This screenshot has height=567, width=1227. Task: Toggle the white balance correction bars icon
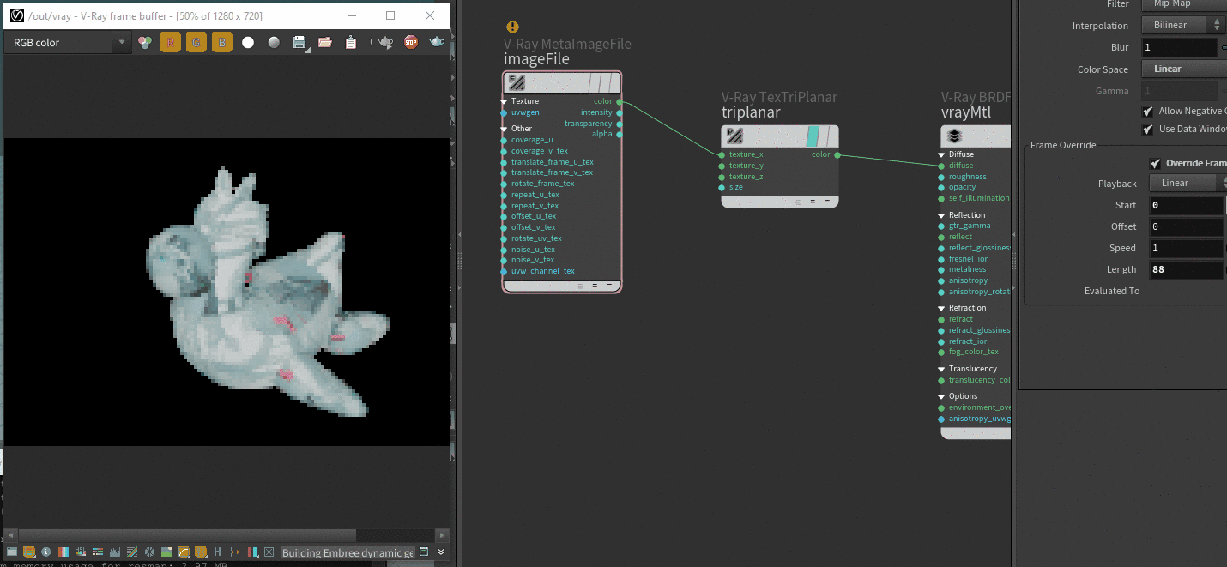(97, 552)
